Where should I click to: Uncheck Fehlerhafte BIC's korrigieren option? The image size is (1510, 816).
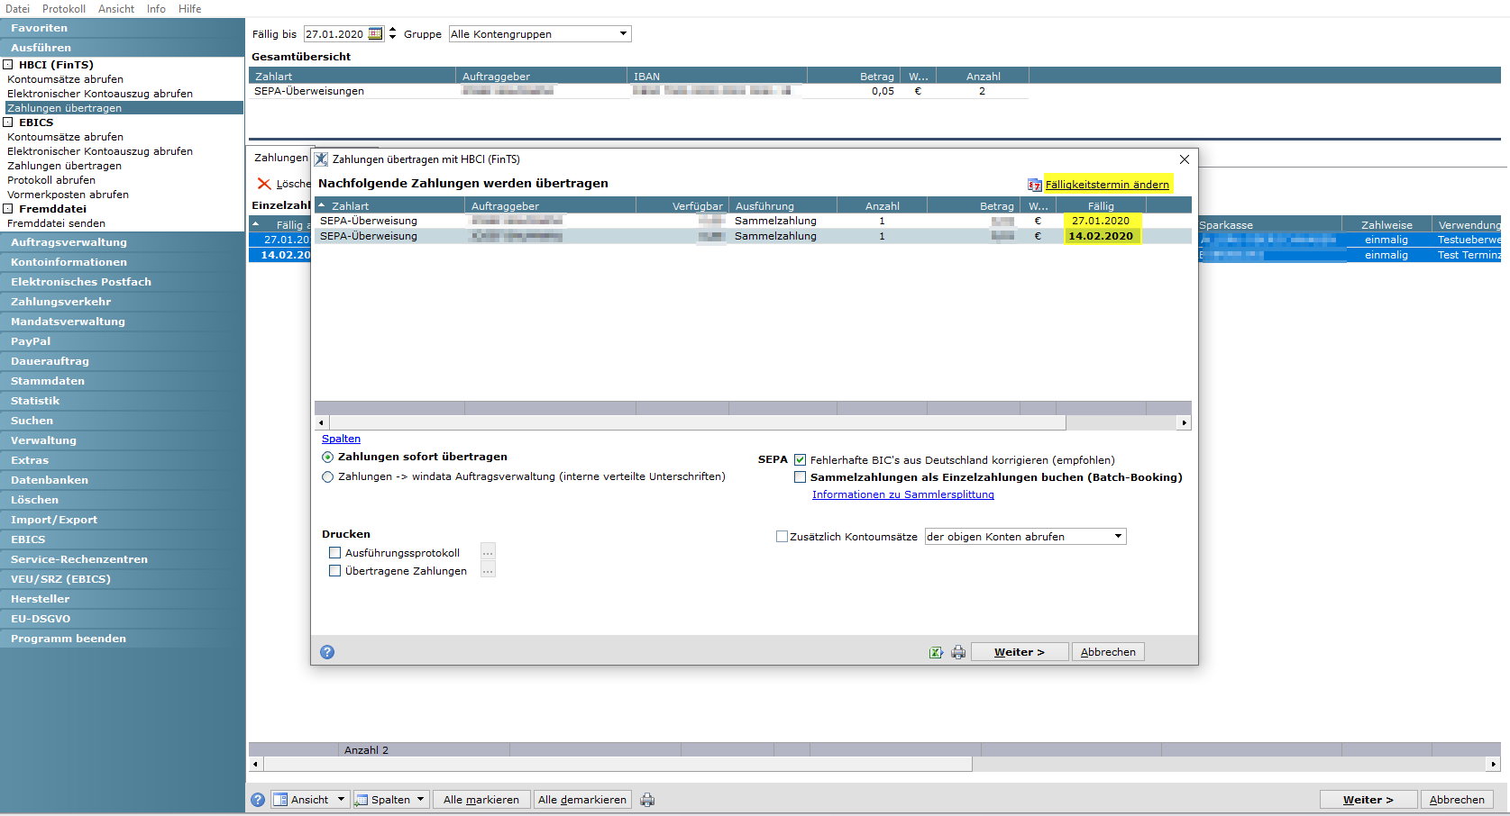tap(800, 459)
